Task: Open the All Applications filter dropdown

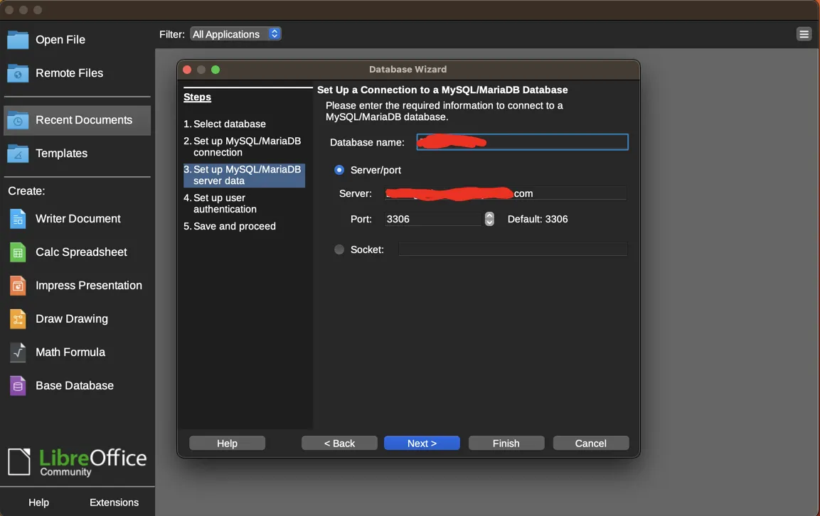Action: click(235, 34)
